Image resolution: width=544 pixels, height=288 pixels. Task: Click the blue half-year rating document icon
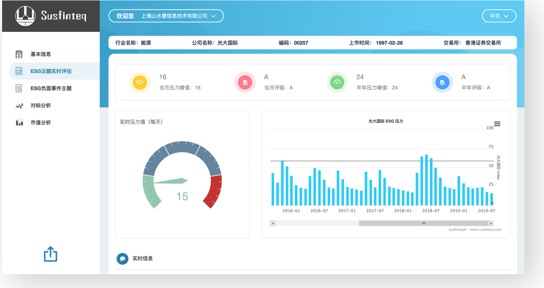[442, 82]
